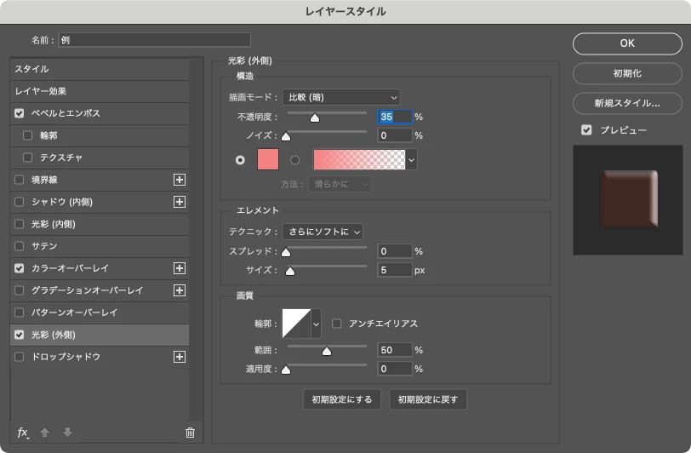
Task: Enable the シャドウ (内側) checkbox
Action: (x=19, y=202)
